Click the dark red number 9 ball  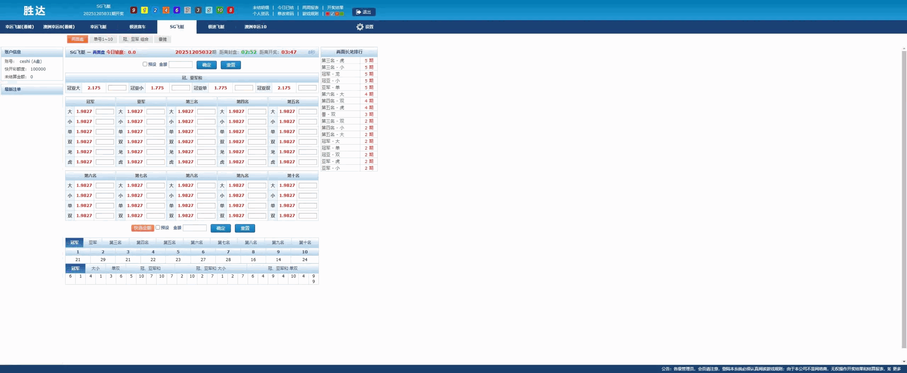tap(134, 10)
